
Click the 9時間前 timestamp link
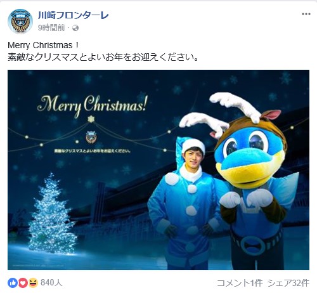click(51, 28)
